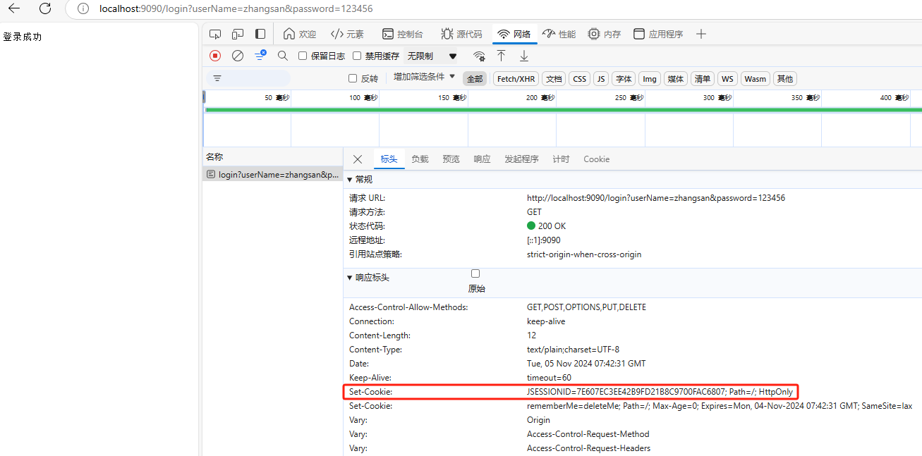
Task: Toggle the DevTools sidebar dock icon
Action: [260, 34]
